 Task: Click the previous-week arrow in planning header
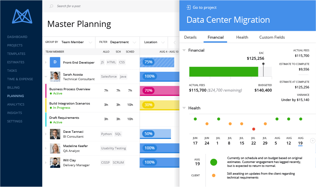(175, 42)
